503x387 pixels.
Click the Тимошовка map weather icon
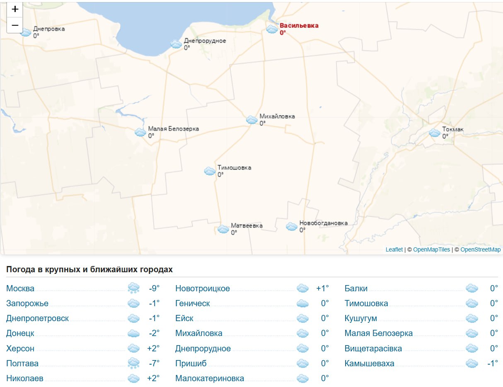[x=210, y=171]
